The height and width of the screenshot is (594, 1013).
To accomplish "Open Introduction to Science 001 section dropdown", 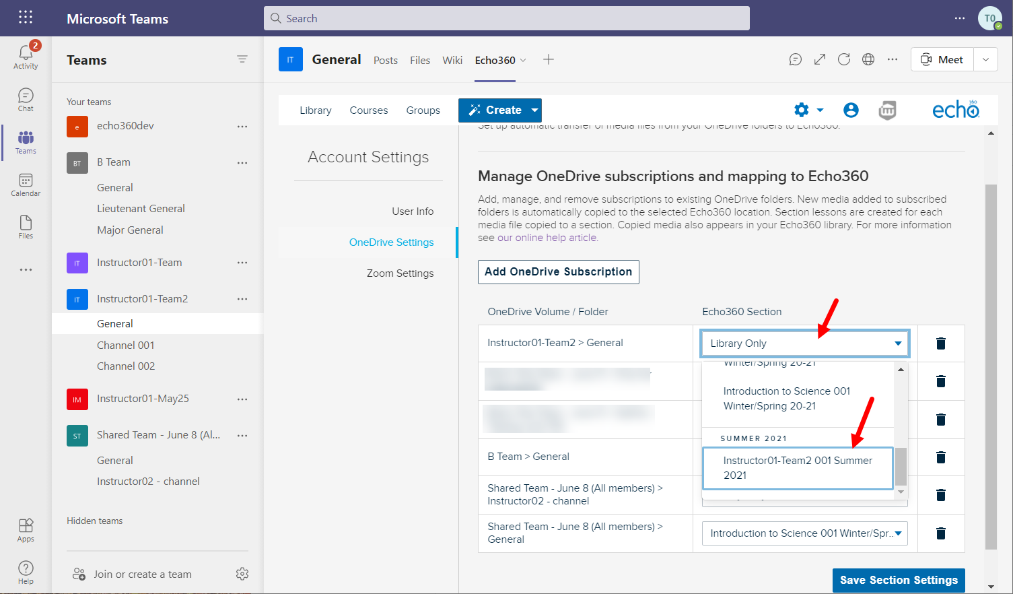I will click(804, 533).
